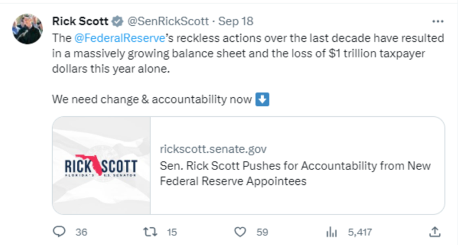Open the reply comment icon
The height and width of the screenshot is (245, 458).
[59, 232]
